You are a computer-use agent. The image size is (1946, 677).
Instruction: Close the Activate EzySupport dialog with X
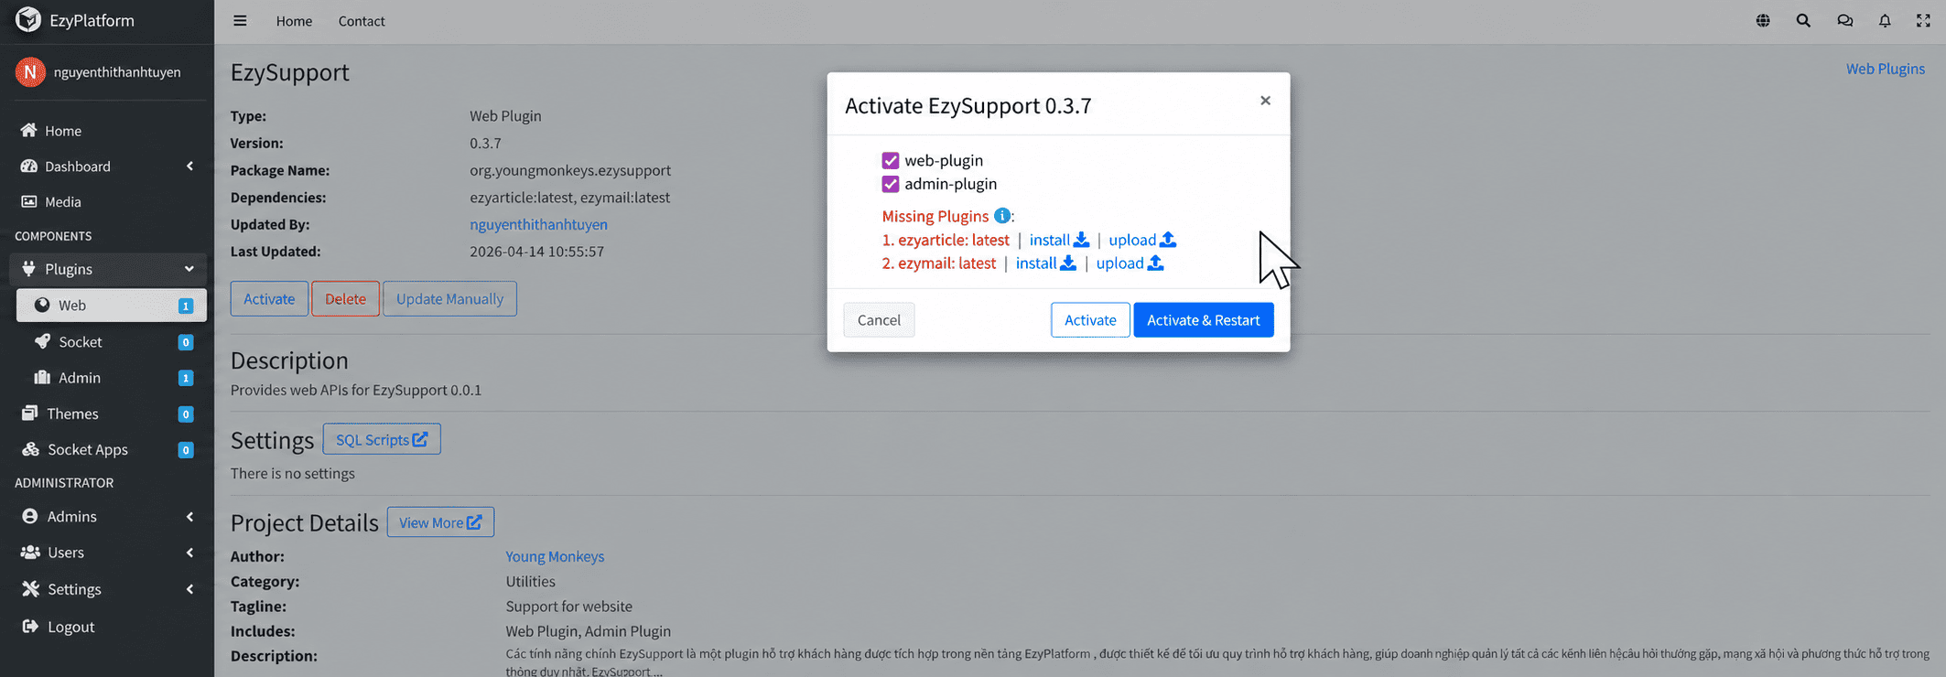click(x=1265, y=101)
